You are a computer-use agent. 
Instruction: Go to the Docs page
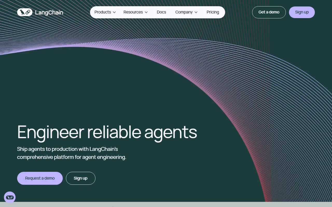coord(161,12)
